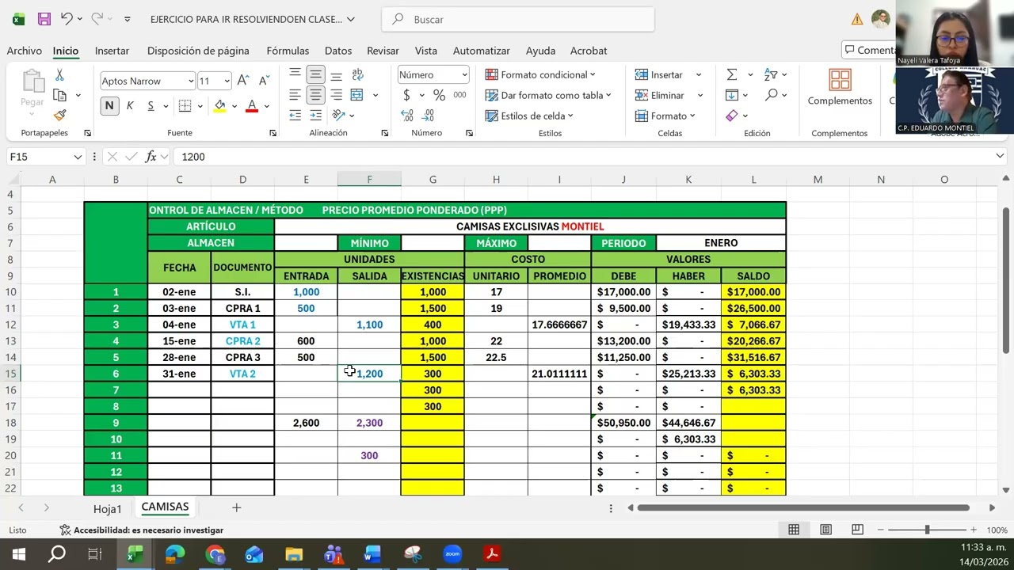Image resolution: width=1014 pixels, height=570 pixels.
Task: Click the Copy icon in Portapapeles
Action: [59, 95]
